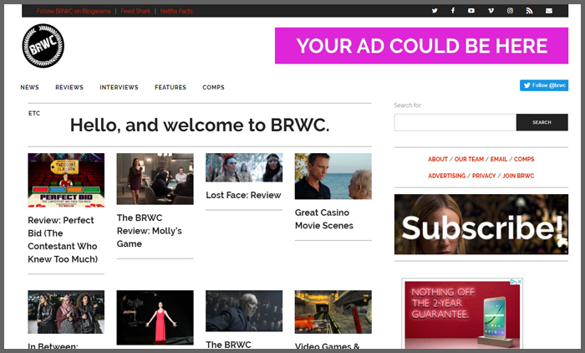Open the AdChoices info icon
Image resolution: width=585 pixels, height=353 pixels.
(513, 282)
